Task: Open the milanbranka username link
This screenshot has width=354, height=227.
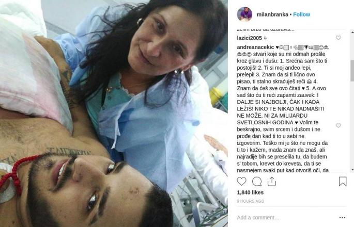Action: (x=272, y=14)
